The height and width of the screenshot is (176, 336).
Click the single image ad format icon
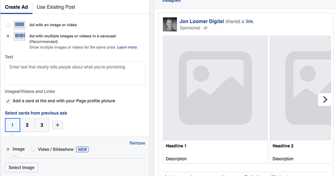(x=19, y=25)
